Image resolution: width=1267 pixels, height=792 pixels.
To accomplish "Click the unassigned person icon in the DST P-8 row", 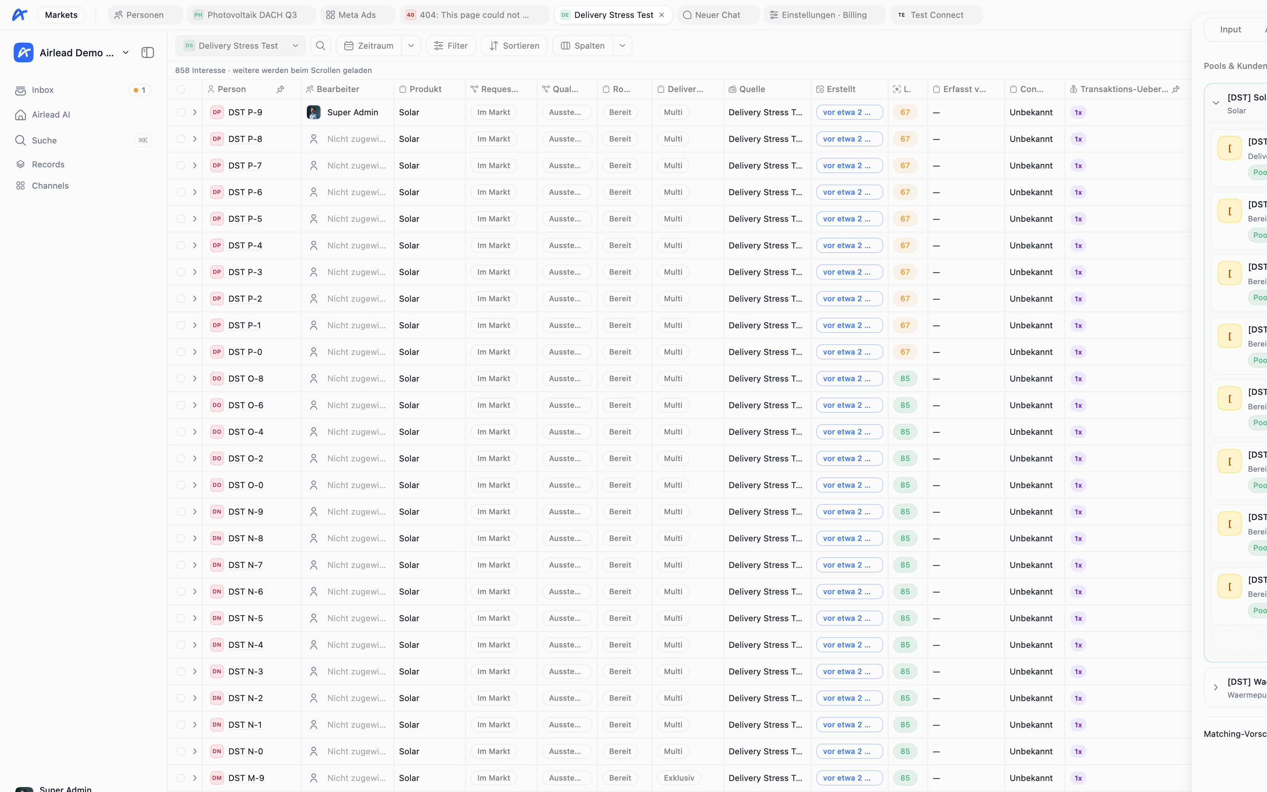I will (x=313, y=139).
